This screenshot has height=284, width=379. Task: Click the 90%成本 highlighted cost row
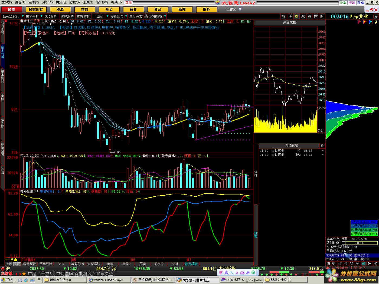click(352, 255)
